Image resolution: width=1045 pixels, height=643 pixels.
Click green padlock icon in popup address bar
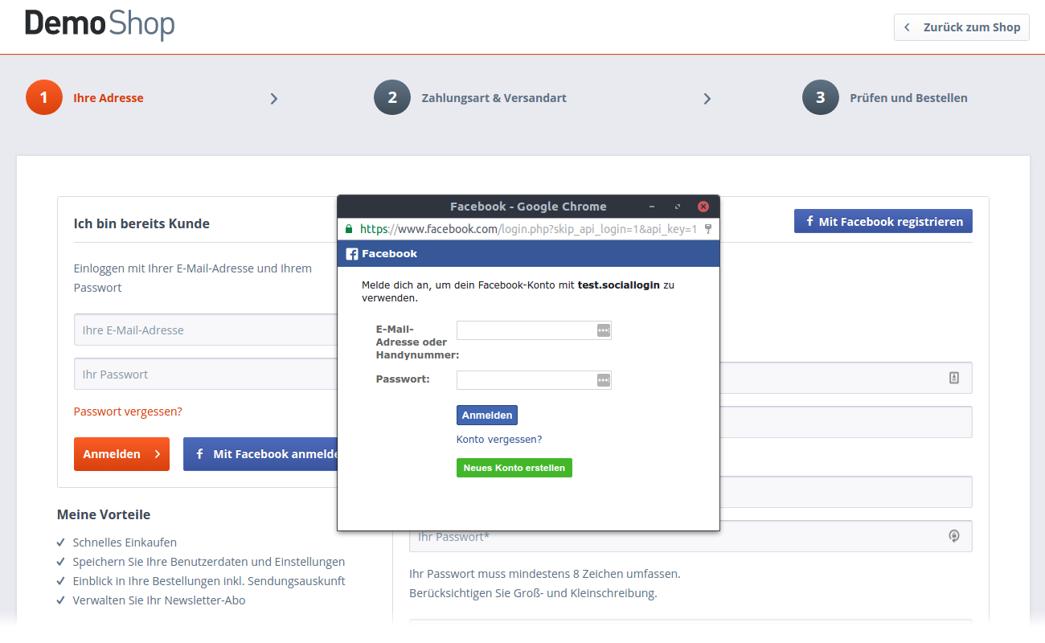349,229
